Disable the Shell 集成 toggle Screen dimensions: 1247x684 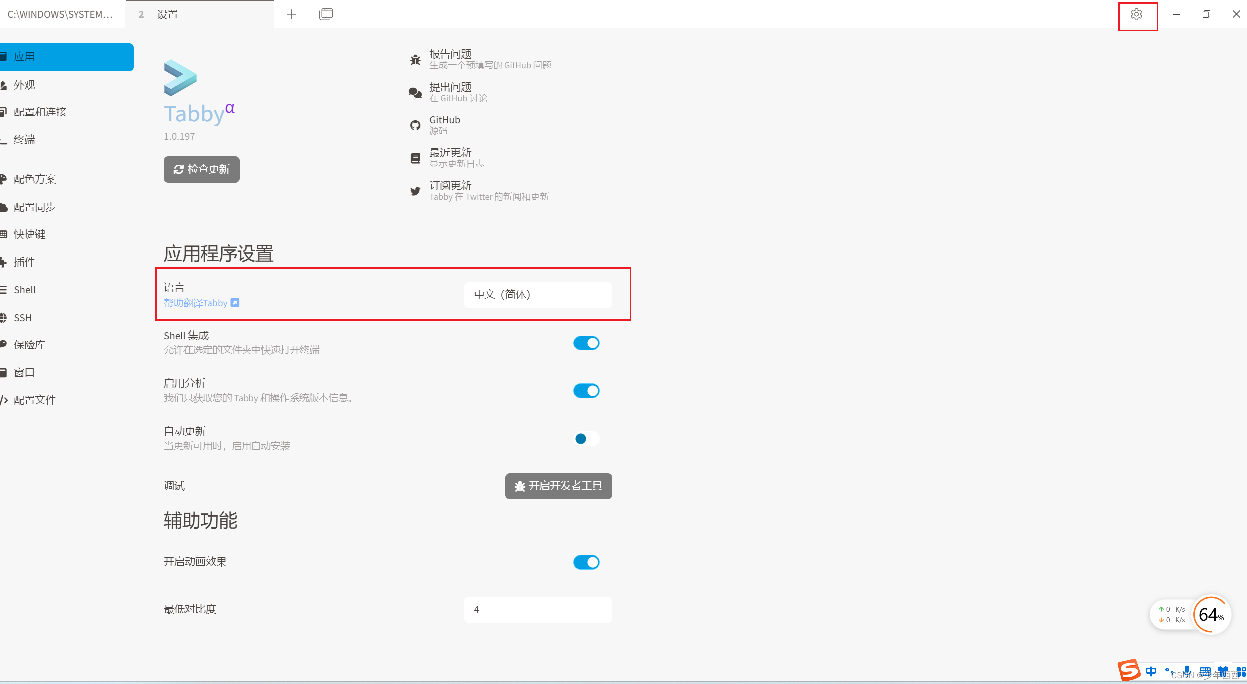pos(586,343)
